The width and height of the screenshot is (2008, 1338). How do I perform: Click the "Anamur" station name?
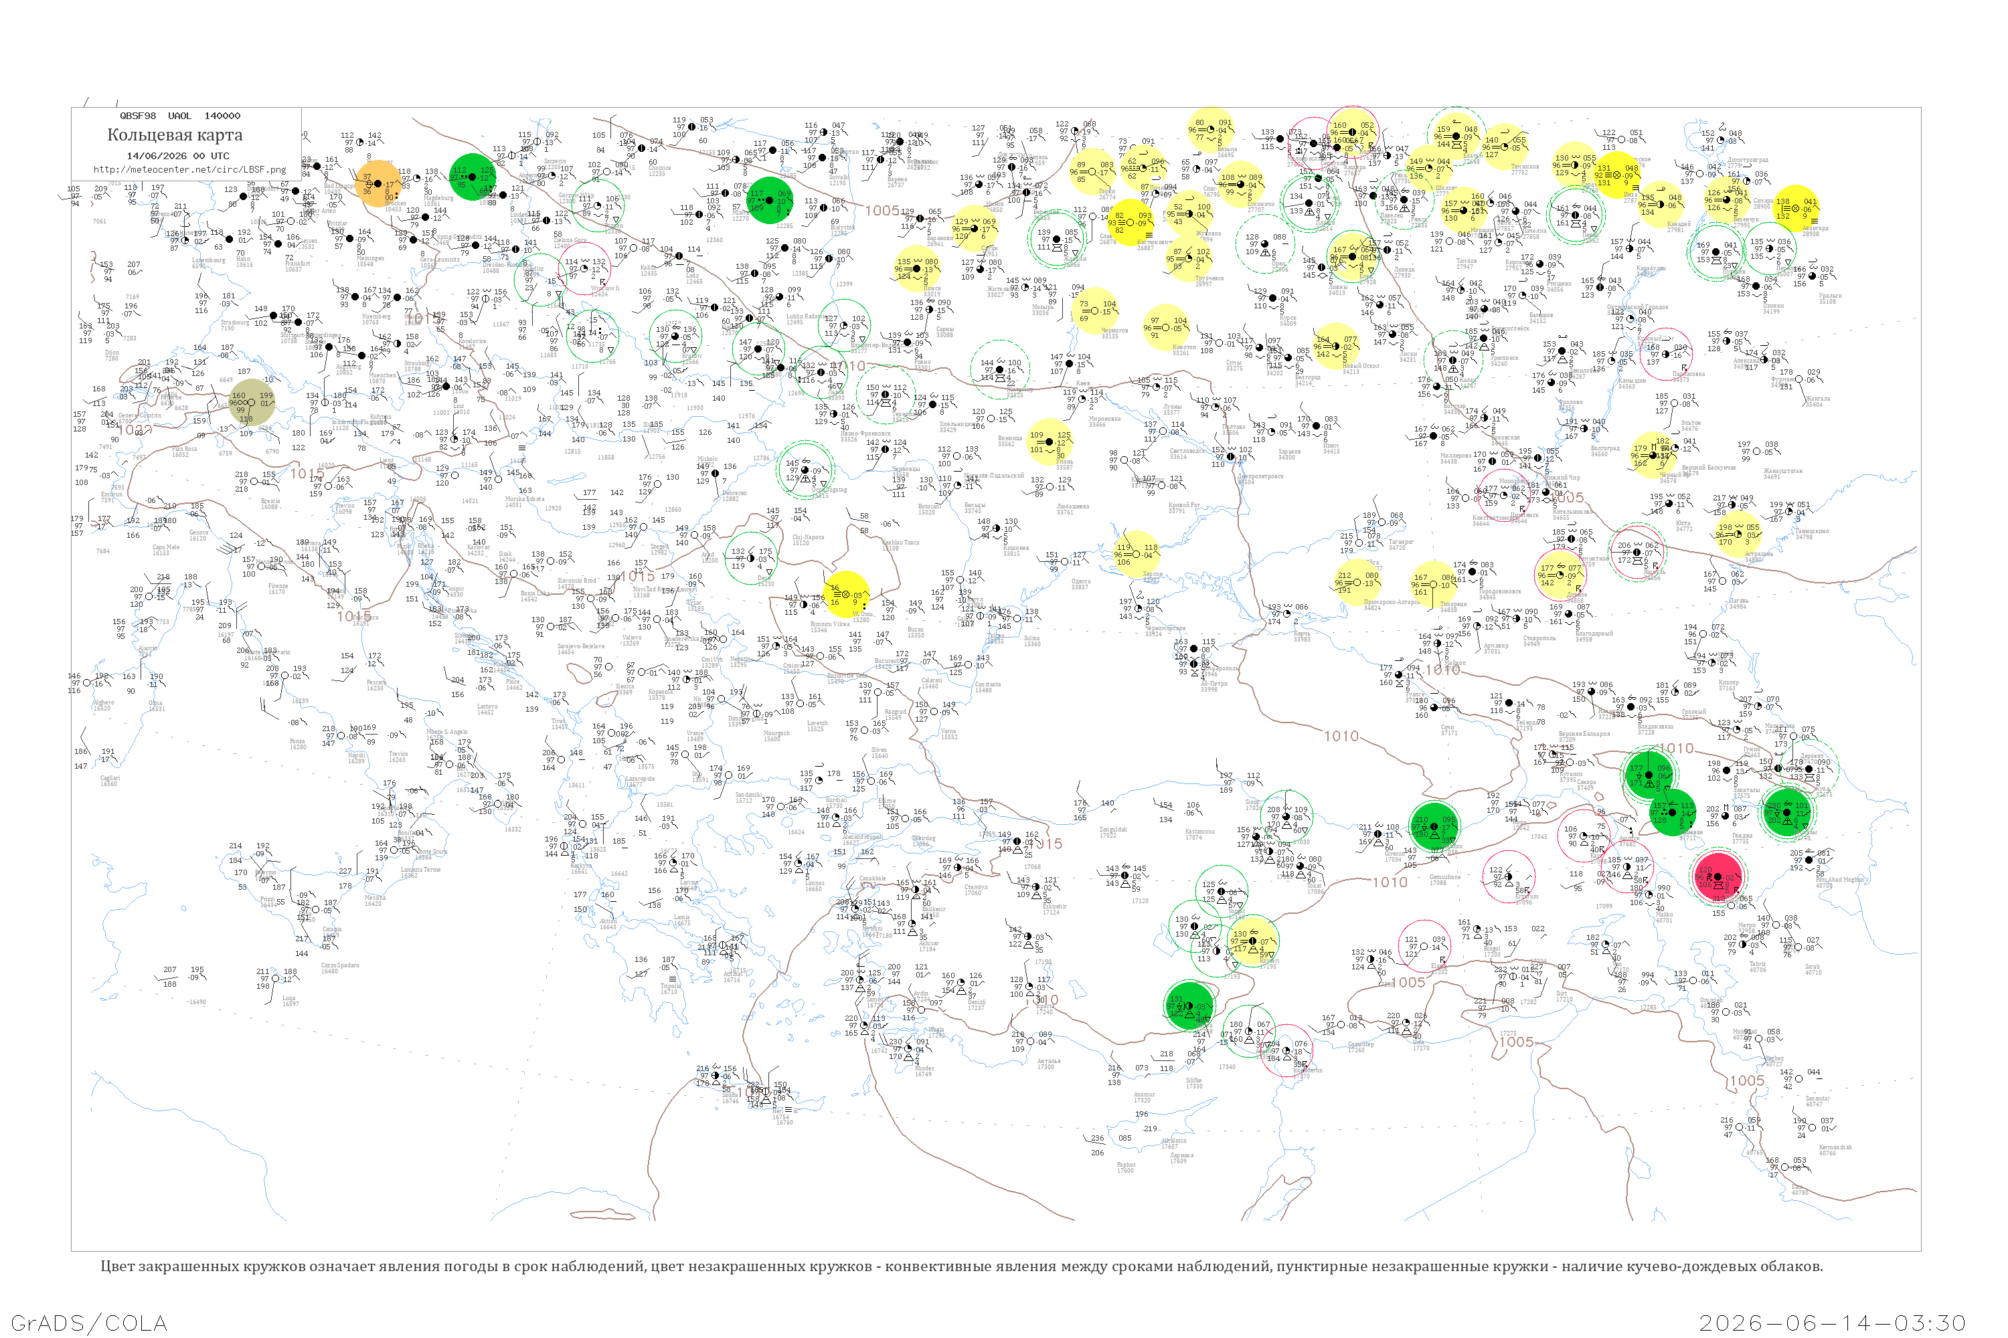(x=1144, y=1094)
